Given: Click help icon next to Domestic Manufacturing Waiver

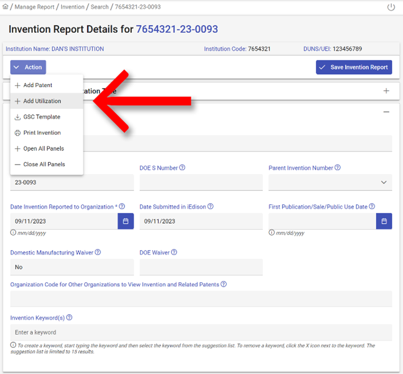Looking at the screenshot, I should click(x=98, y=252).
